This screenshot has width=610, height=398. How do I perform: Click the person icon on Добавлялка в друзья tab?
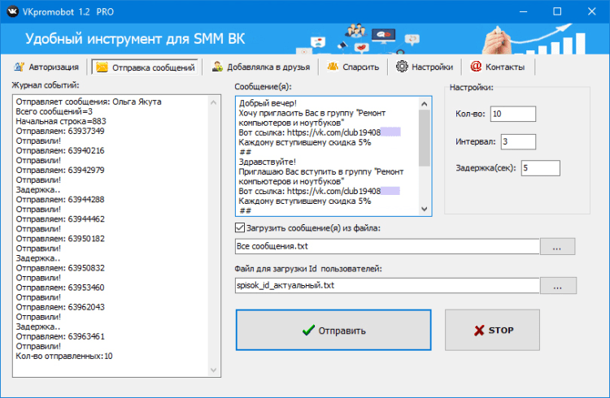217,67
